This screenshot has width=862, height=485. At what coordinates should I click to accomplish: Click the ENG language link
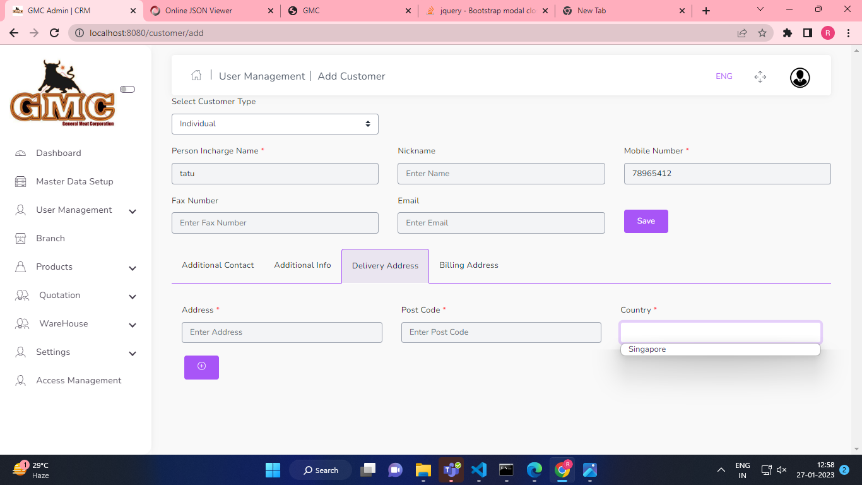click(724, 76)
